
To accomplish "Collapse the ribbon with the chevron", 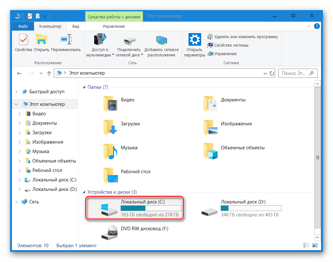I will click(309, 26).
